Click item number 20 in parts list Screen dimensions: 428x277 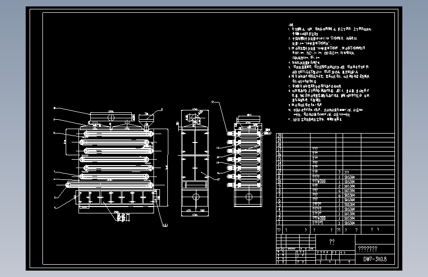[x=279, y=136]
